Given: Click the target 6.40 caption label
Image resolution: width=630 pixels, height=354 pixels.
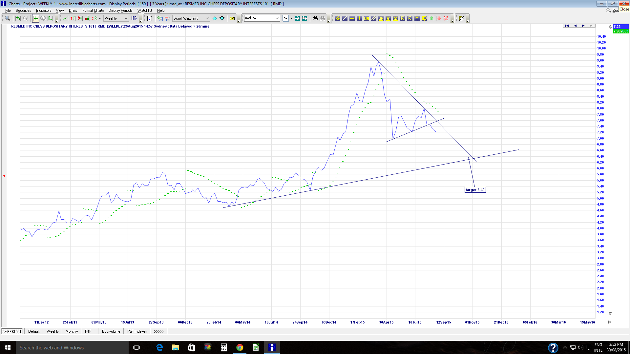Looking at the screenshot, I should [475, 190].
